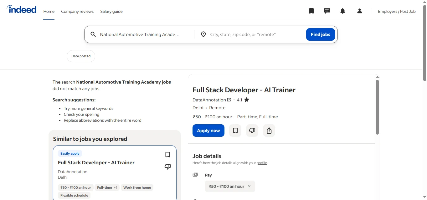Open Full Stack Developer - AI Trainer job card title
Screen dimensions: 427x200
96,162
